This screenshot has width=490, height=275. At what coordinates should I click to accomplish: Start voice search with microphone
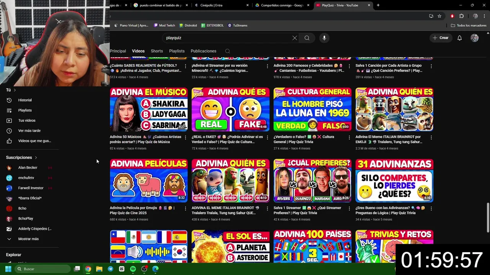click(324, 38)
